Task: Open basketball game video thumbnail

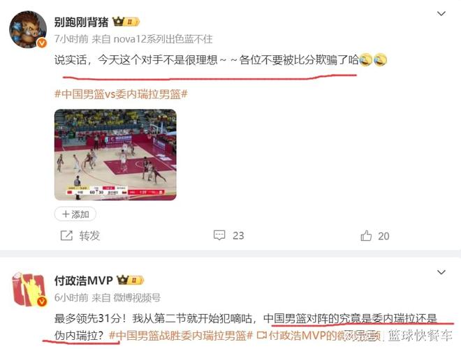Action: point(115,154)
